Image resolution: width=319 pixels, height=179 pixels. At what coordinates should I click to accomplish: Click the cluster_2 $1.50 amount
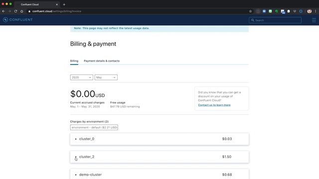tap(227, 157)
